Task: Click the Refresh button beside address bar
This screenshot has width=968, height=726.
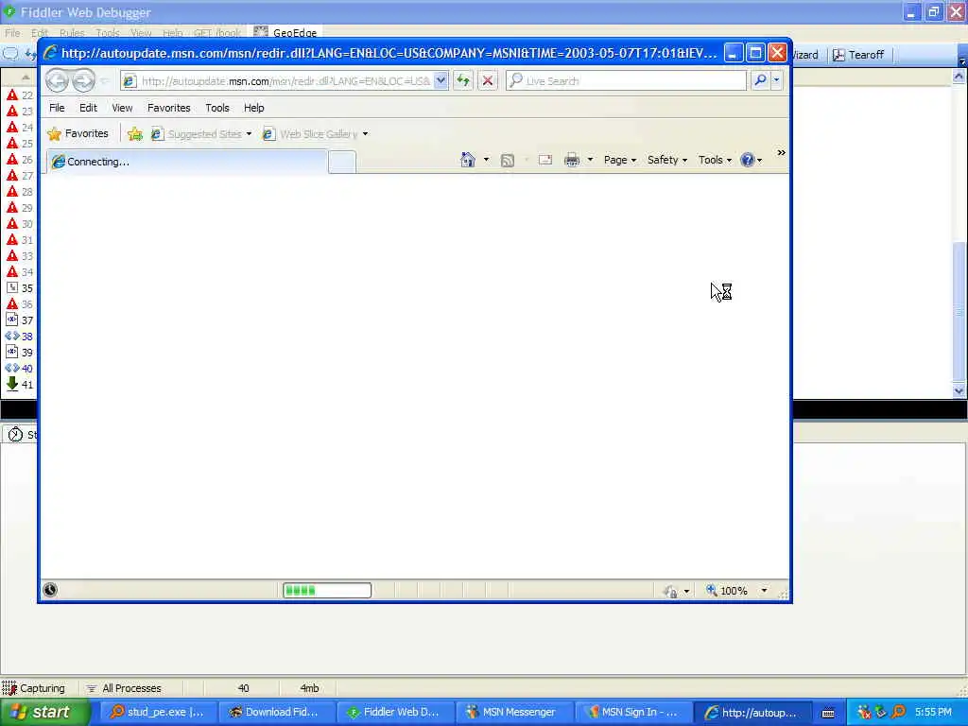Action: (463, 81)
